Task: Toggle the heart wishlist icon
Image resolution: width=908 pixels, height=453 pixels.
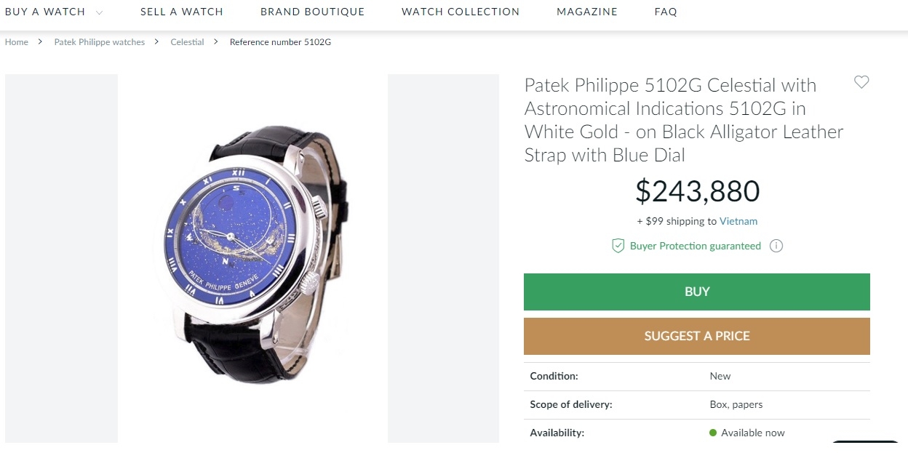Action: click(x=861, y=83)
